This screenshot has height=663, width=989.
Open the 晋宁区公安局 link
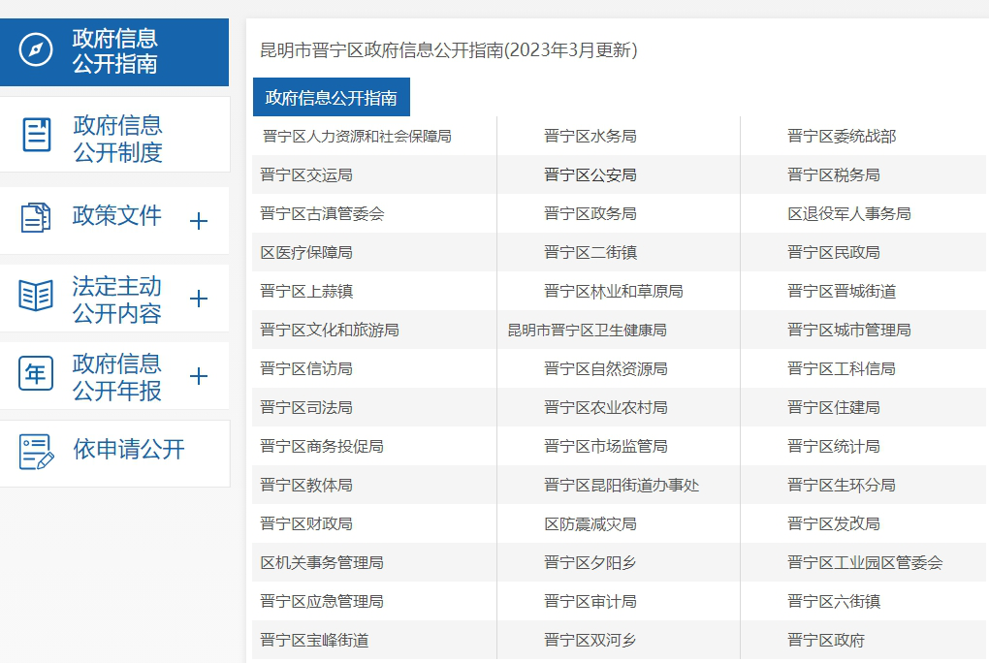590,174
